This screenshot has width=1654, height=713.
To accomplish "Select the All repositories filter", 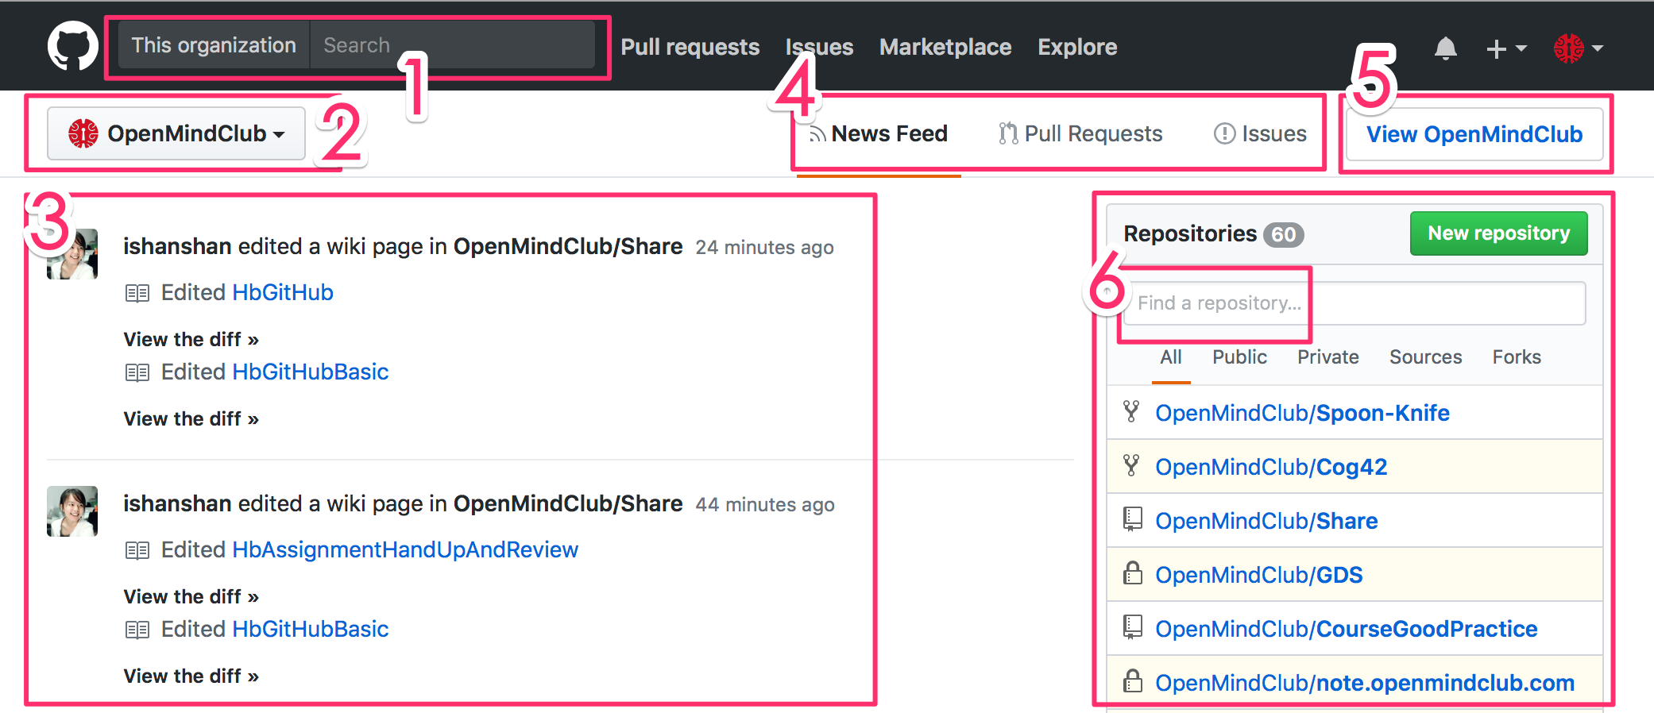I will click(1171, 357).
